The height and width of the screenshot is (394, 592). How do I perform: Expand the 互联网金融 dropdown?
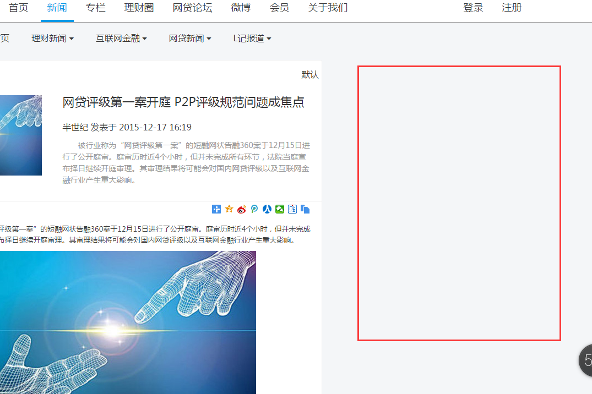121,39
